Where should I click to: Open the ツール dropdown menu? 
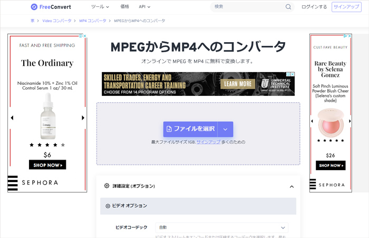coord(100,7)
